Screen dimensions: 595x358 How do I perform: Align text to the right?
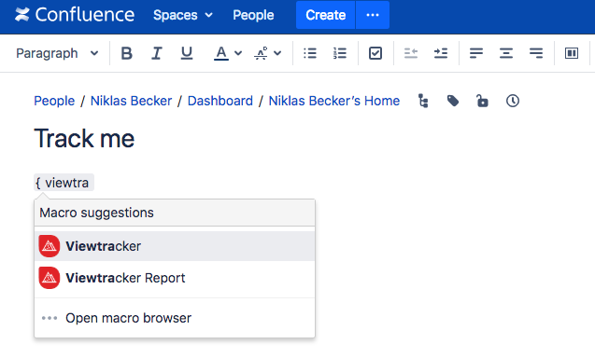[x=536, y=53]
